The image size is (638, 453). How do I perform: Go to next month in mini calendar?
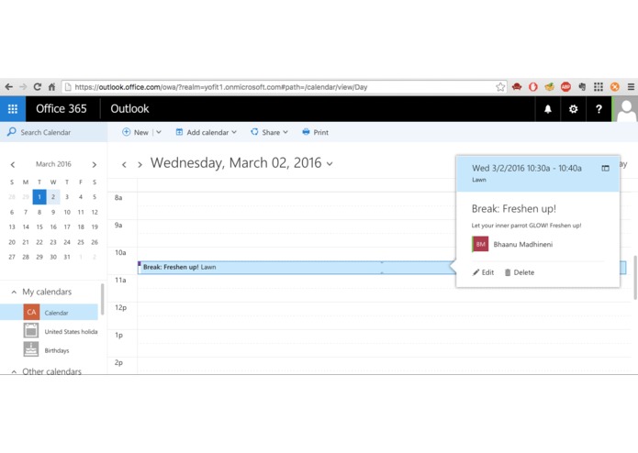[95, 164]
